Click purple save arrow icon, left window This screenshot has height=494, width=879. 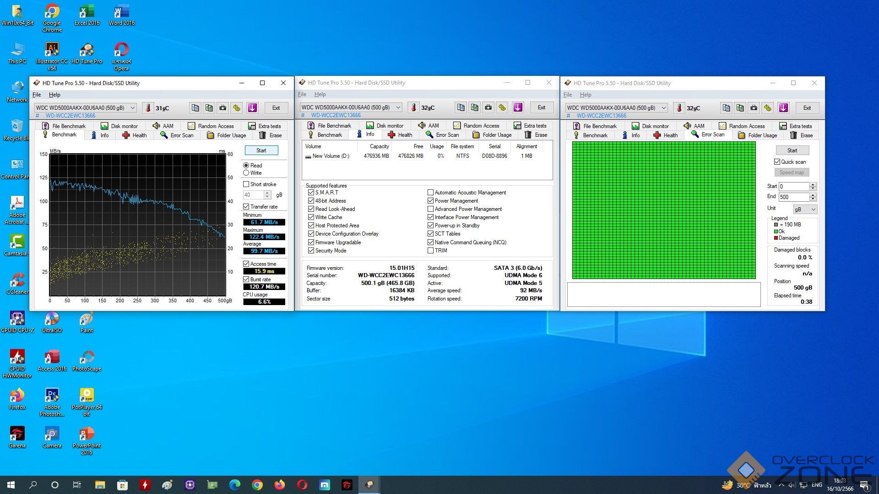(252, 108)
